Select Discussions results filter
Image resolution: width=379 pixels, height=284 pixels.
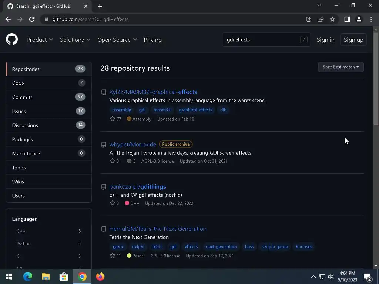coord(49,125)
